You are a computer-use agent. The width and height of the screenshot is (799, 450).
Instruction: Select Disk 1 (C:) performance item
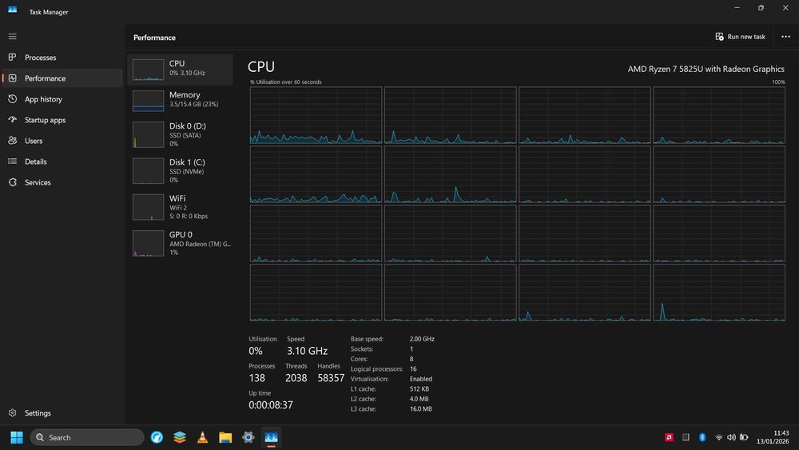pyautogui.click(x=180, y=171)
